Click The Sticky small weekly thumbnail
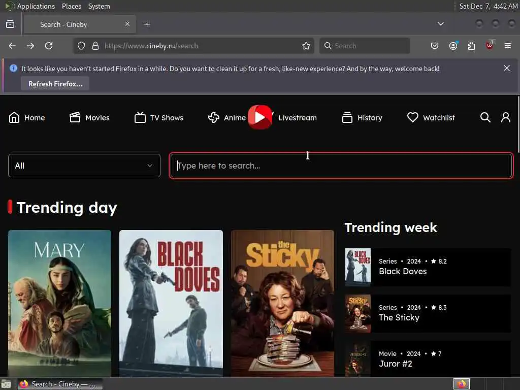 (358, 313)
